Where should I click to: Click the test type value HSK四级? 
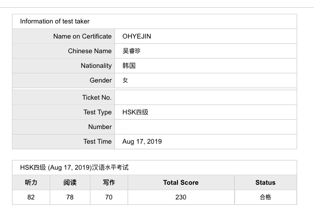click(x=135, y=112)
